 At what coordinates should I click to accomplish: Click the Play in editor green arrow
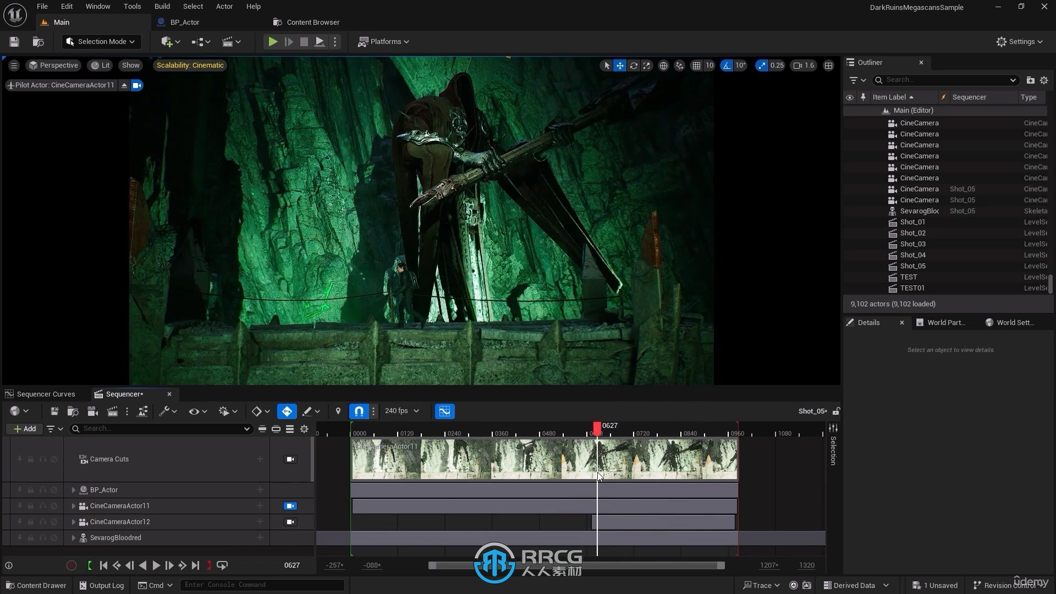(x=272, y=42)
